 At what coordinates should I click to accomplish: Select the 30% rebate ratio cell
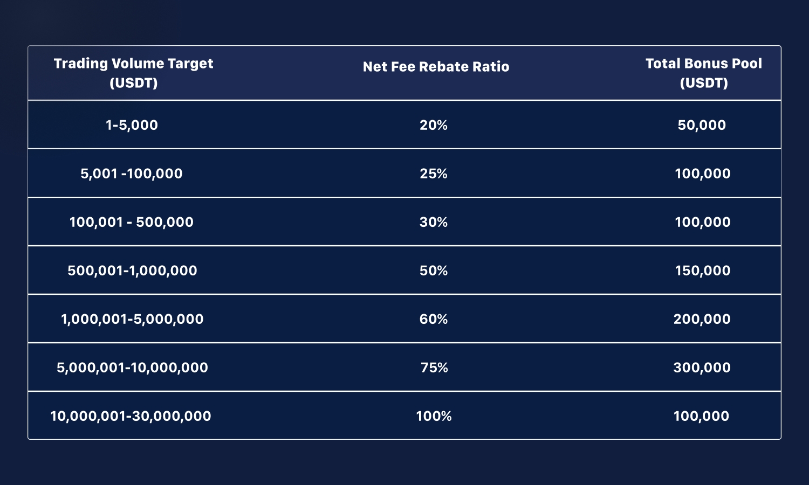coord(434,222)
